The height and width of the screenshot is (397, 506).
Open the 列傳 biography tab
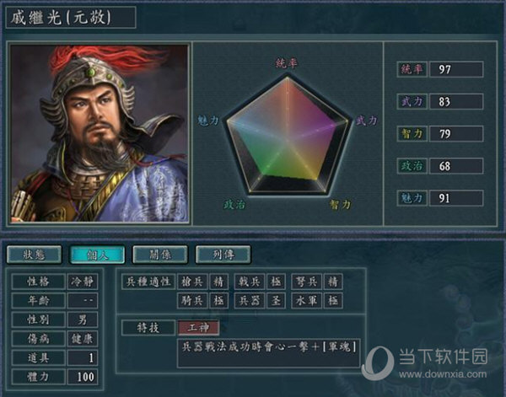pos(223,255)
